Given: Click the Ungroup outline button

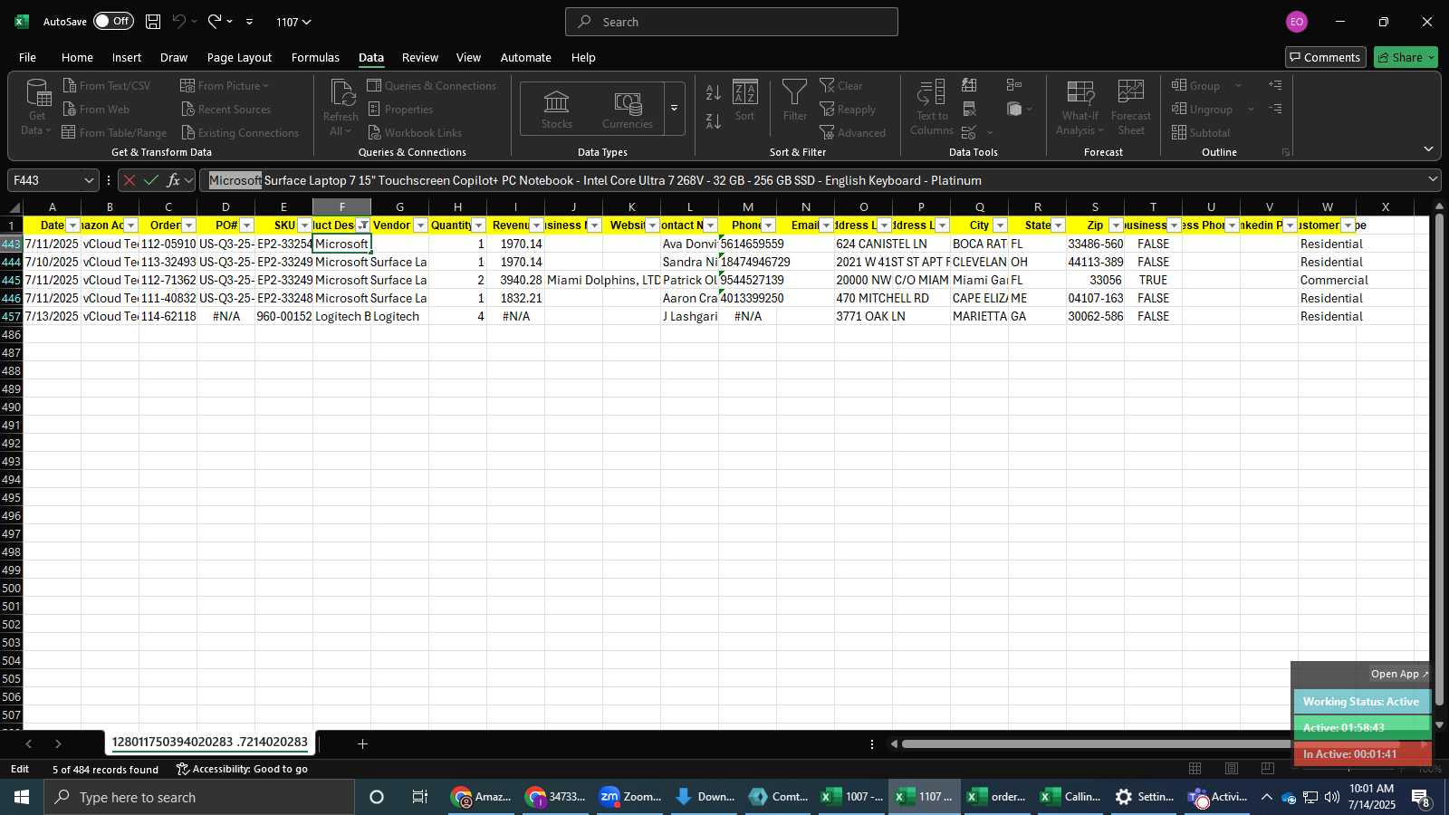Looking at the screenshot, I should [x=1203, y=109].
